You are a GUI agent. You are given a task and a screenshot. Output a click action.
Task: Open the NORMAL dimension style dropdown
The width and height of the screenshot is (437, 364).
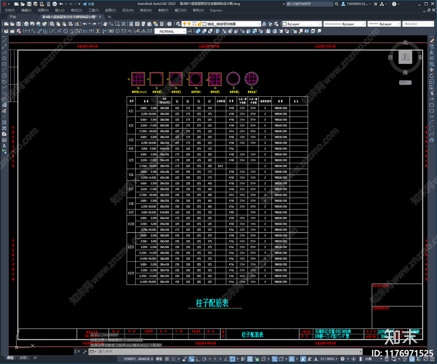click(170, 31)
